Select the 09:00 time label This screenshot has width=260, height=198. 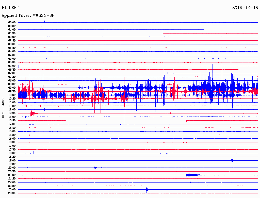(12, 88)
